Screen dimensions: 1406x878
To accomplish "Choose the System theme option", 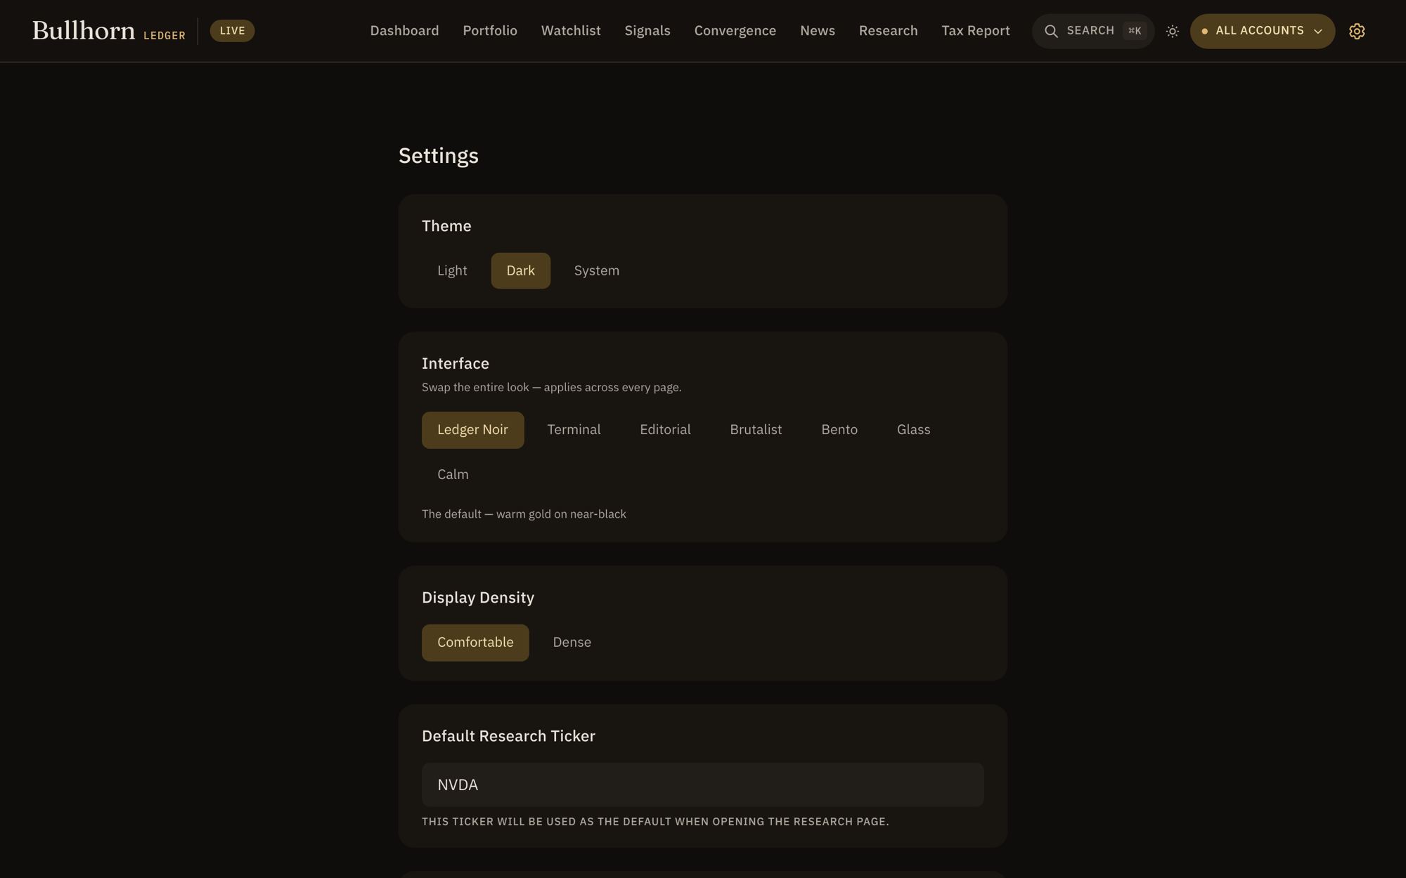I will pyautogui.click(x=596, y=270).
